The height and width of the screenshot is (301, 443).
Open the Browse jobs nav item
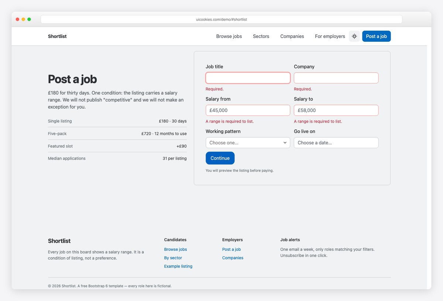click(x=229, y=36)
